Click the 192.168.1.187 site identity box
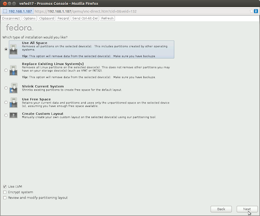This screenshot has height=216, width=260. point(17,11)
